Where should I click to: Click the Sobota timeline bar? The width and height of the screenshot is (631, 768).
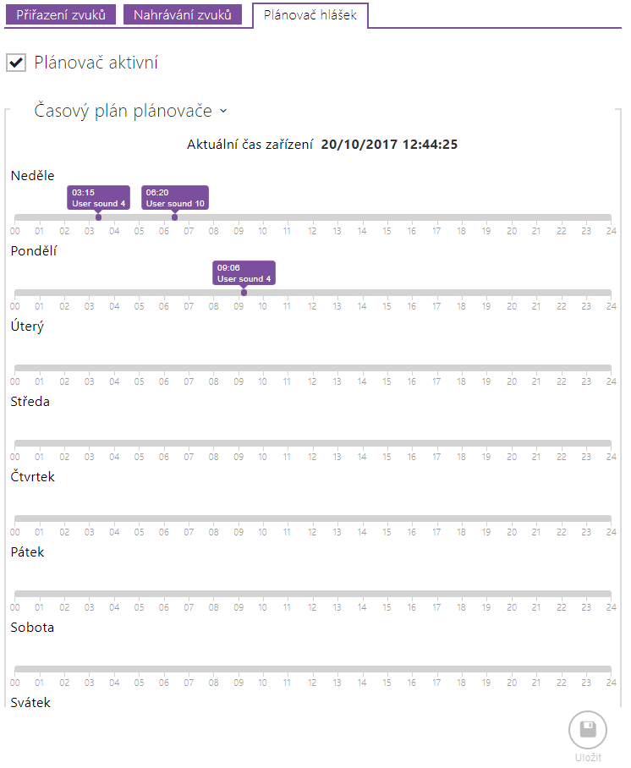point(313,670)
